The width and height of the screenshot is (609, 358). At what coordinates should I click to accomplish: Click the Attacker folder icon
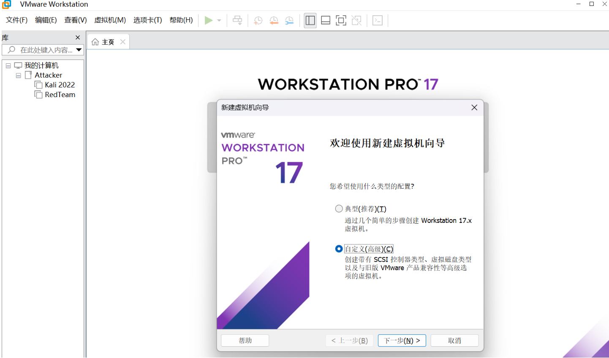coord(28,75)
